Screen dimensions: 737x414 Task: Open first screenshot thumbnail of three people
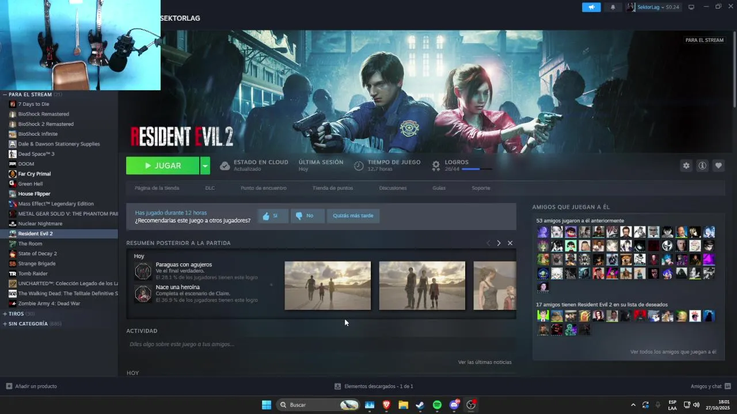point(328,286)
